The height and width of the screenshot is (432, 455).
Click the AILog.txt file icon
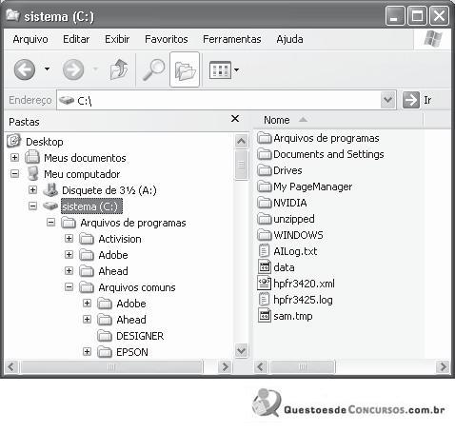point(264,251)
